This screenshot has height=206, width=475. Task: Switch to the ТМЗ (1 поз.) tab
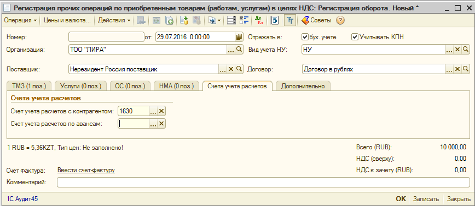29,86
